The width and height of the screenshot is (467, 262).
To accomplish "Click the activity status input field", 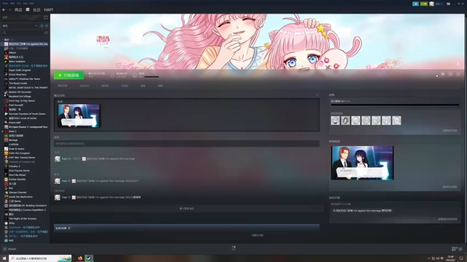I will 187,143.
